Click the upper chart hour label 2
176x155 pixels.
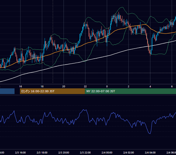[129, 87]
